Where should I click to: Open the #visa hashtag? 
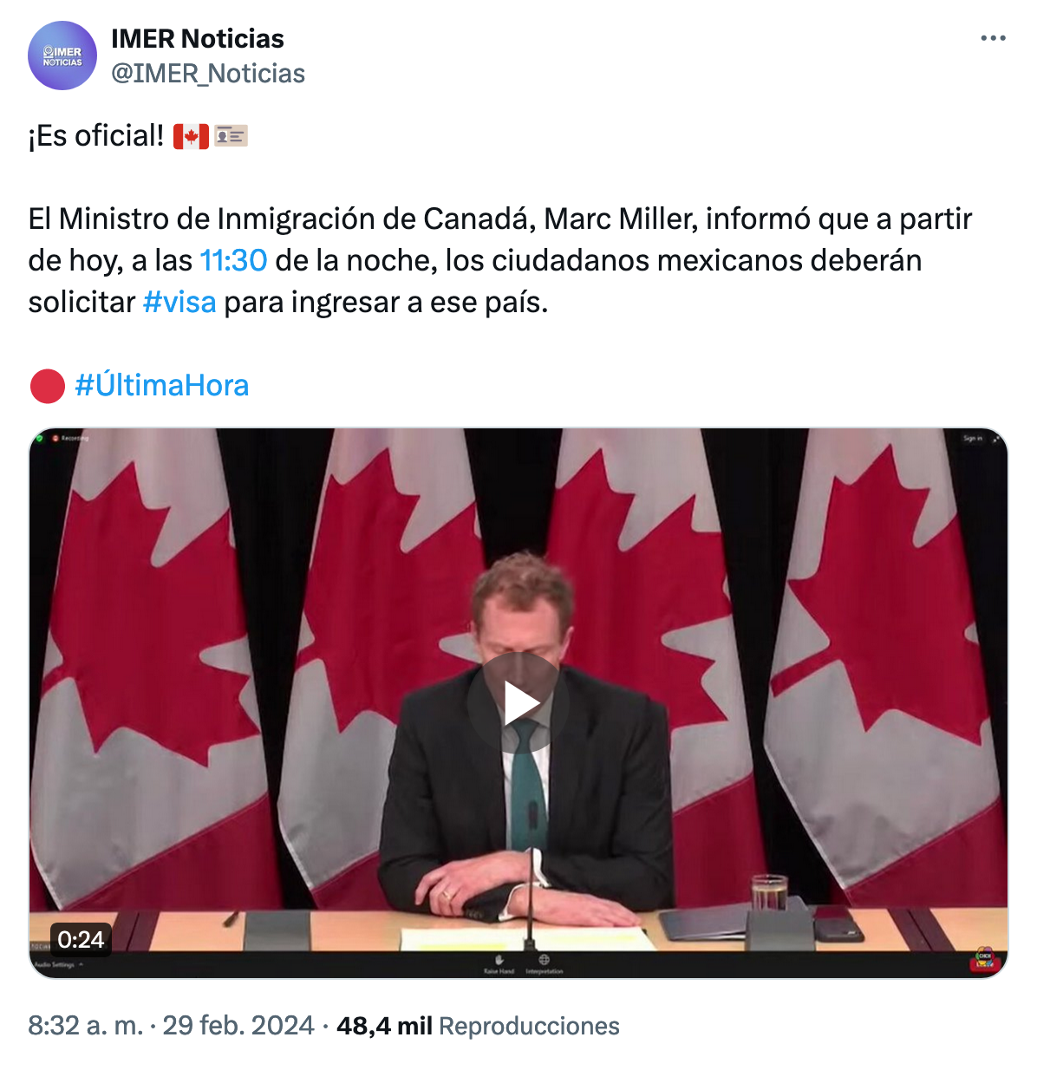[179, 302]
